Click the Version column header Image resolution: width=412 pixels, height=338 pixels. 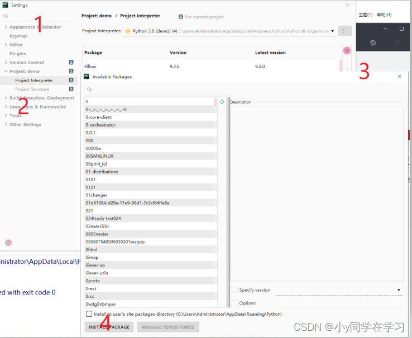click(x=178, y=52)
